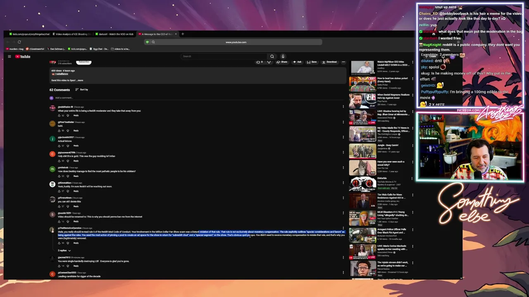
Task: Go to YouTube home via logo
Action: pyautogui.click(x=23, y=57)
